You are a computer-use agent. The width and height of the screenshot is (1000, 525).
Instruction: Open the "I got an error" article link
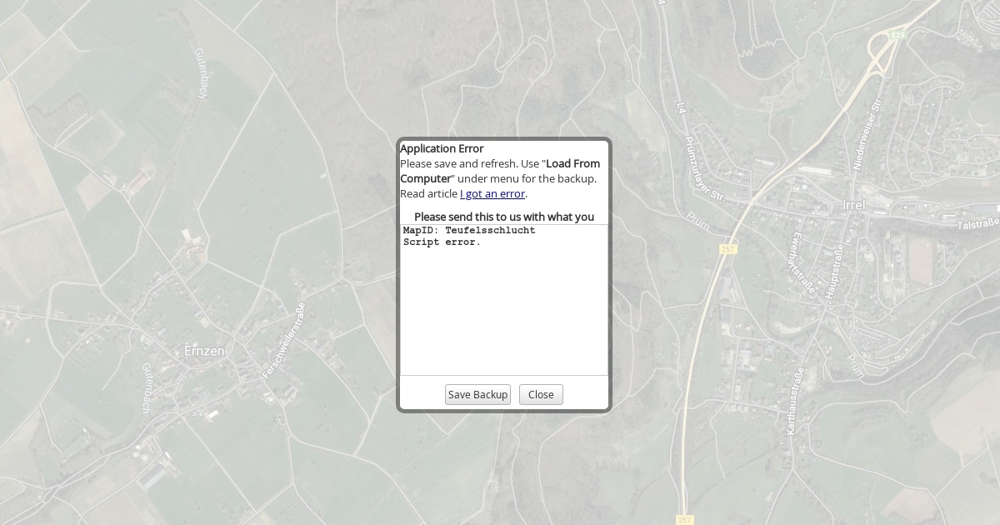tap(492, 193)
